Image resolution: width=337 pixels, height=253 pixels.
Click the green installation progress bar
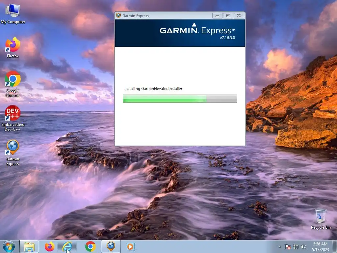coord(180,98)
